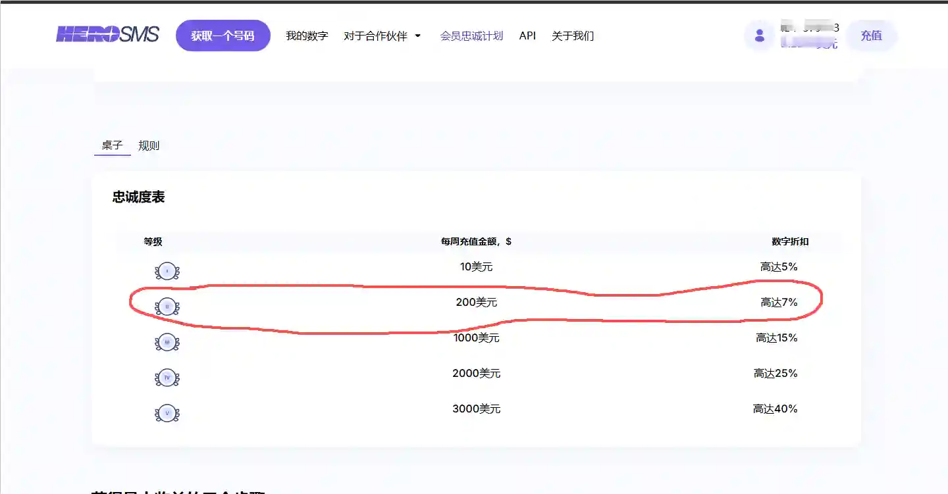948x494 pixels.
Task: Select the circled 200美元 loyalty row
Action: coord(475,302)
